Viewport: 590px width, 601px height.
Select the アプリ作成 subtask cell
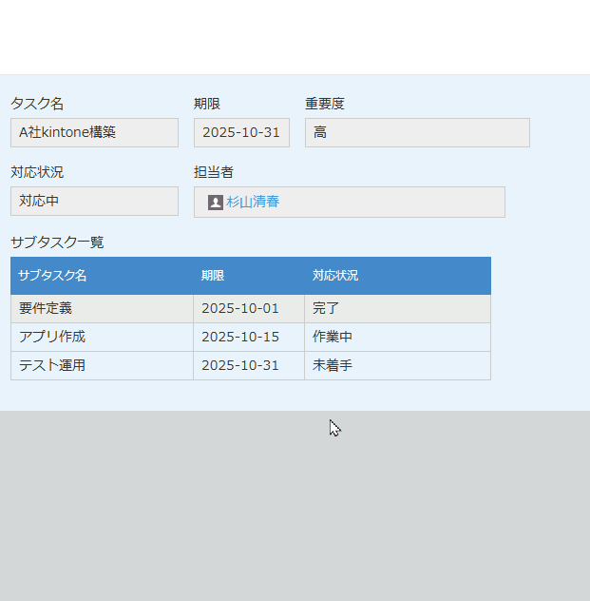point(102,338)
